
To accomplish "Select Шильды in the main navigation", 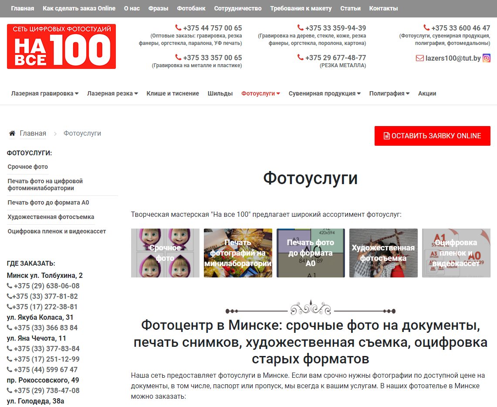I will 220,93.
